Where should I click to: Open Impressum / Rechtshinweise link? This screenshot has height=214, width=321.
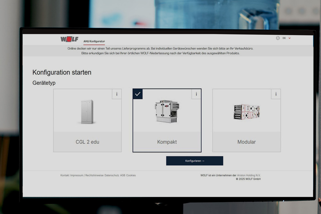pos(87,175)
